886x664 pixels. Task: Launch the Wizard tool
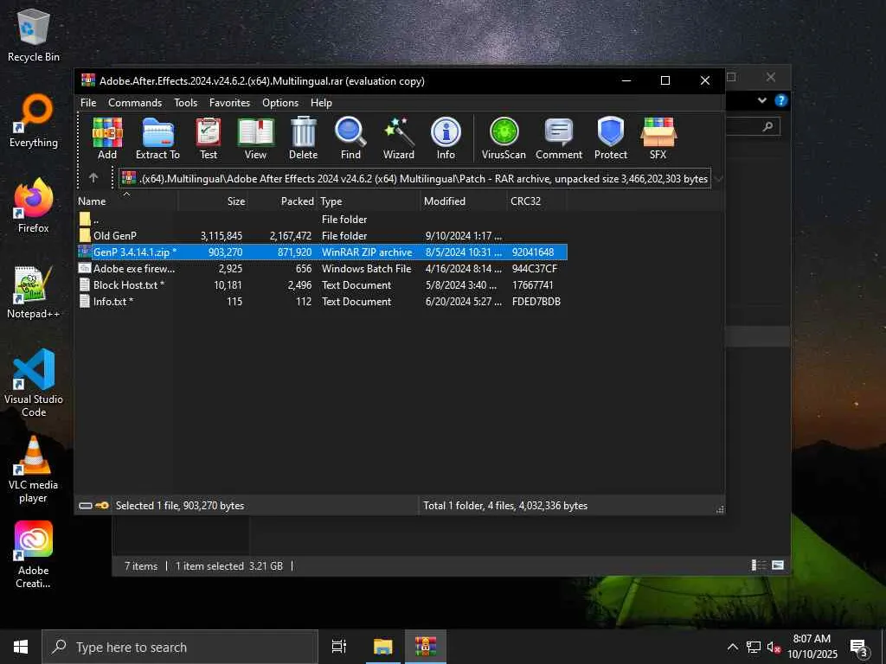tap(399, 138)
